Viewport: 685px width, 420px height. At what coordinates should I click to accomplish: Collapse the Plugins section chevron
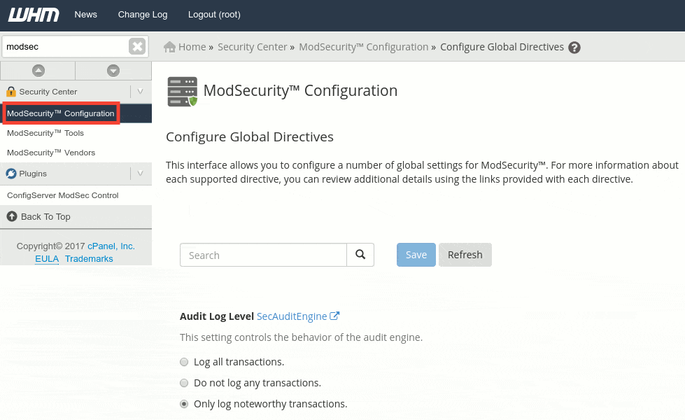click(x=140, y=173)
